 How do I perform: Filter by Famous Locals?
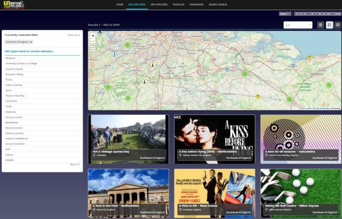point(42,117)
